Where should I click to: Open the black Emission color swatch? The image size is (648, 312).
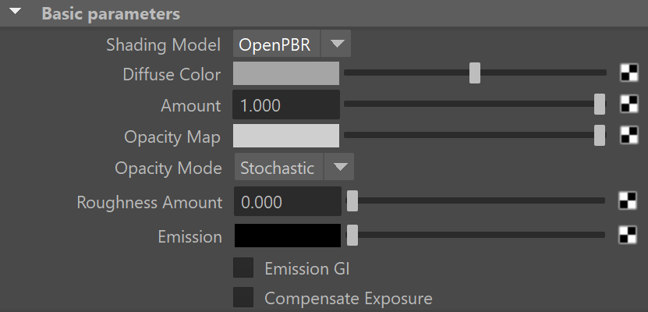[286, 236]
